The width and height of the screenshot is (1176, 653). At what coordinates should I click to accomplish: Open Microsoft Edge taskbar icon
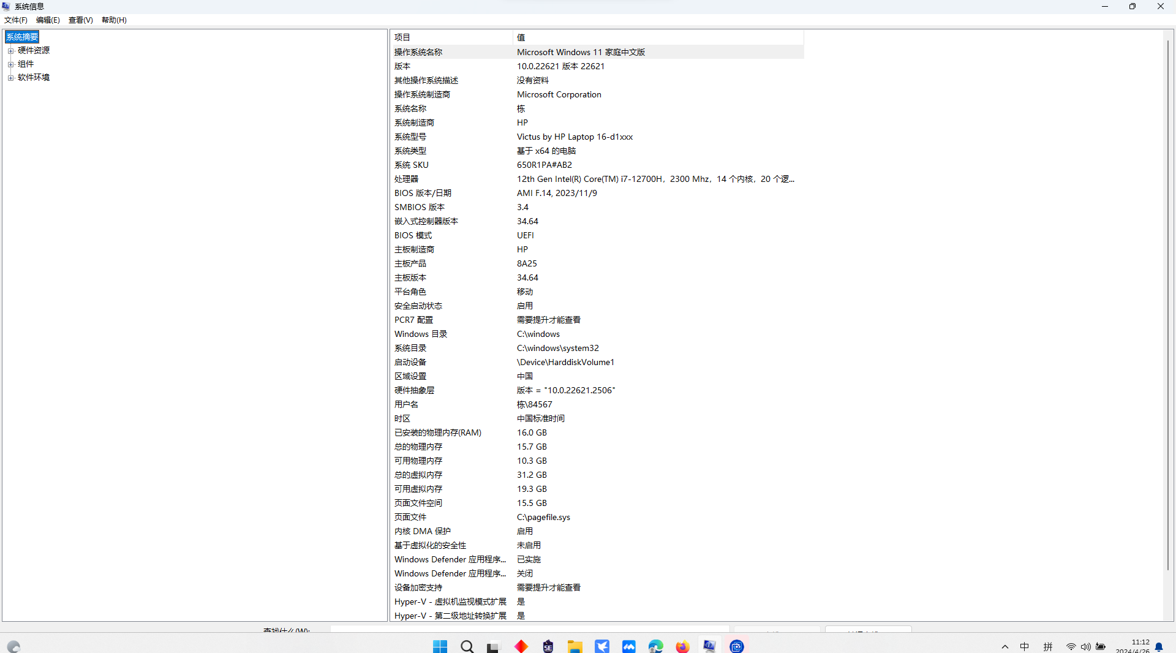655,646
